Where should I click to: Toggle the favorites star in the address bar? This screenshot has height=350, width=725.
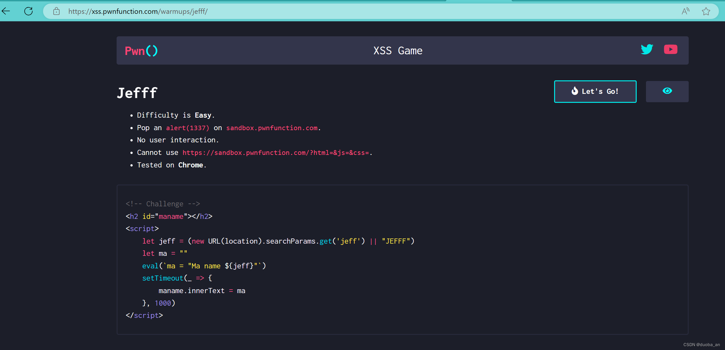706,11
